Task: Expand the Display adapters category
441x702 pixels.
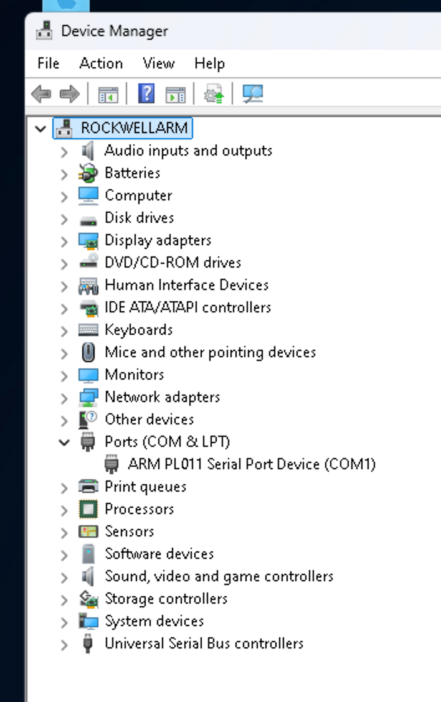Action: point(65,241)
